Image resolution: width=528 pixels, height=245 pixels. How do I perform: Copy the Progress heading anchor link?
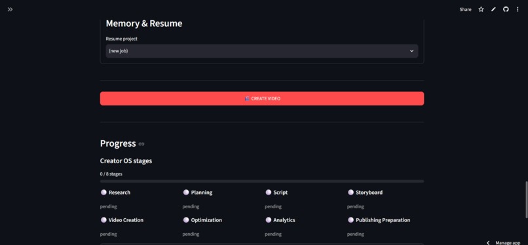click(141, 144)
